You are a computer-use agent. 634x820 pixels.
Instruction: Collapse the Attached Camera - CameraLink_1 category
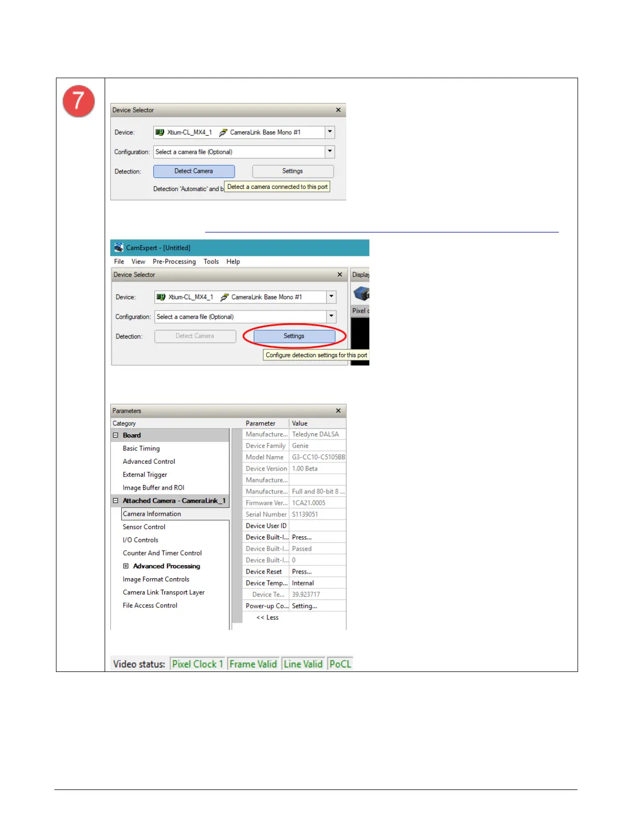click(116, 501)
